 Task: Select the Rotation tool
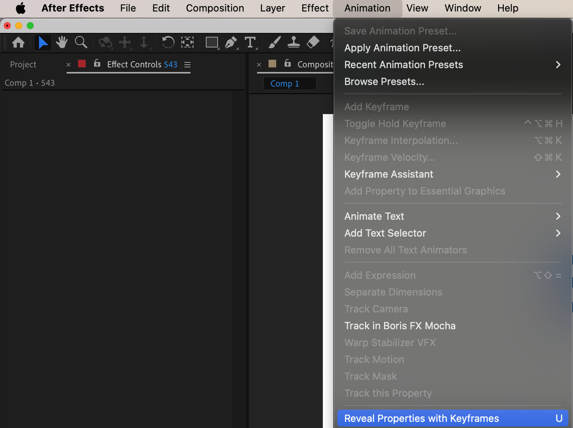(x=168, y=42)
